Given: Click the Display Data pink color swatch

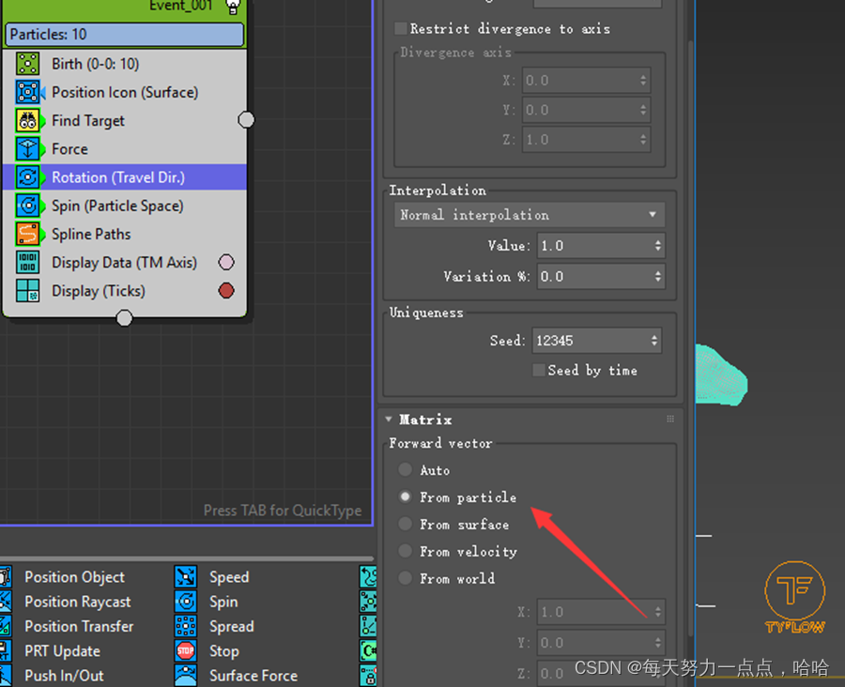Looking at the screenshot, I should coord(226,263).
